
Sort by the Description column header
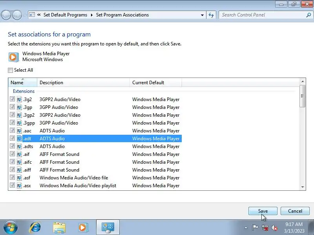(84, 82)
